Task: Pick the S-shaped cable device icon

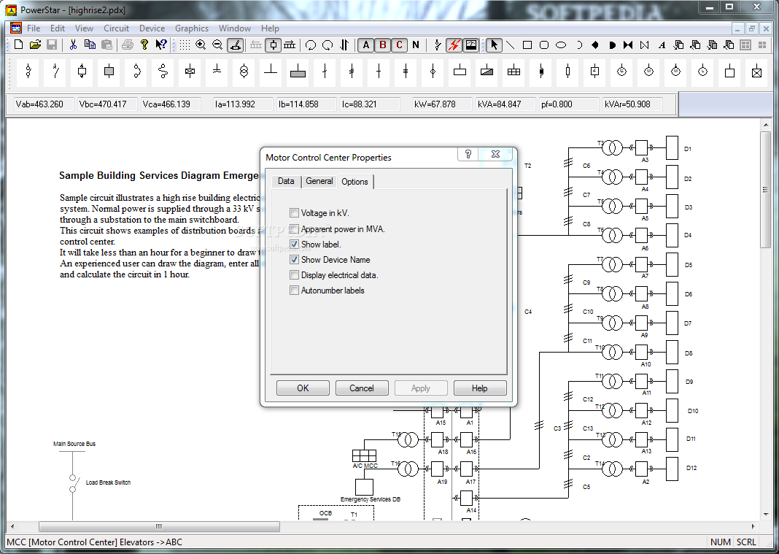Action: pos(163,72)
